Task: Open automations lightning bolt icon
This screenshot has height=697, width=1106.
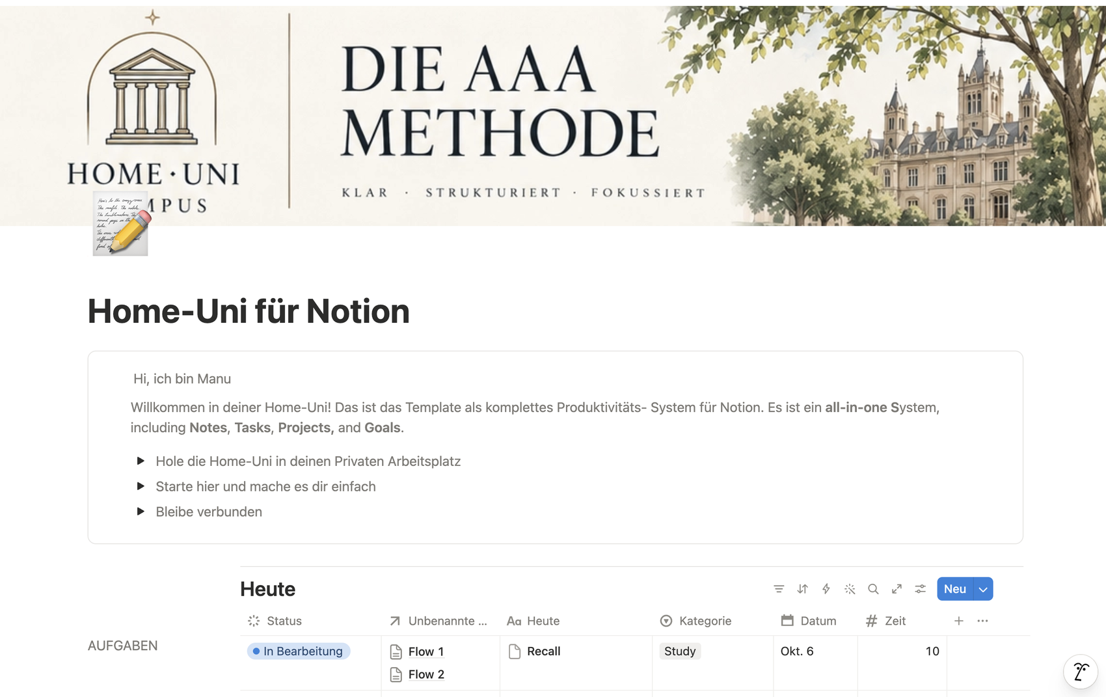Action: [826, 589]
